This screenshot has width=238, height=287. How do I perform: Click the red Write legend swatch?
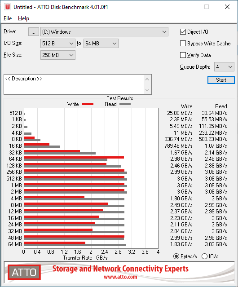coord(88,104)
